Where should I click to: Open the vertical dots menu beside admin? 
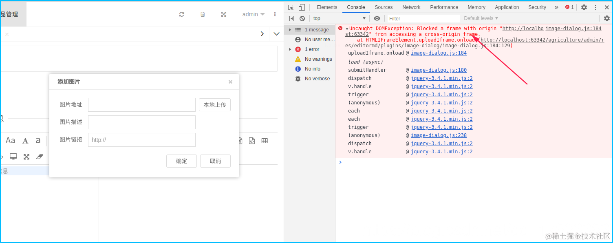(275, 14)
